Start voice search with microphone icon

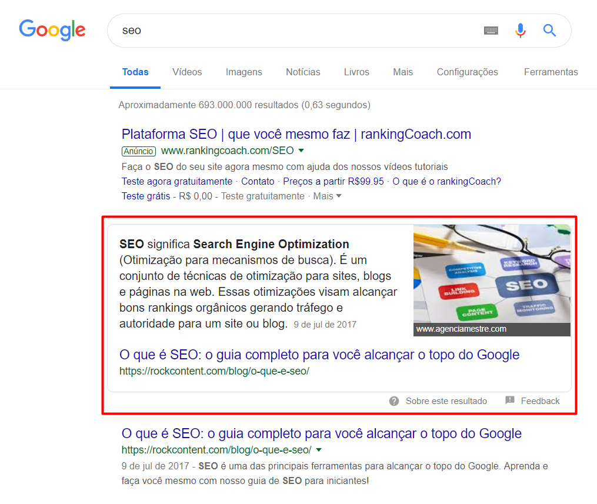click(x=521, y=31)
